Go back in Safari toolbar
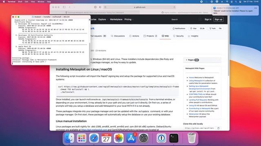 (x=70, y=7)
